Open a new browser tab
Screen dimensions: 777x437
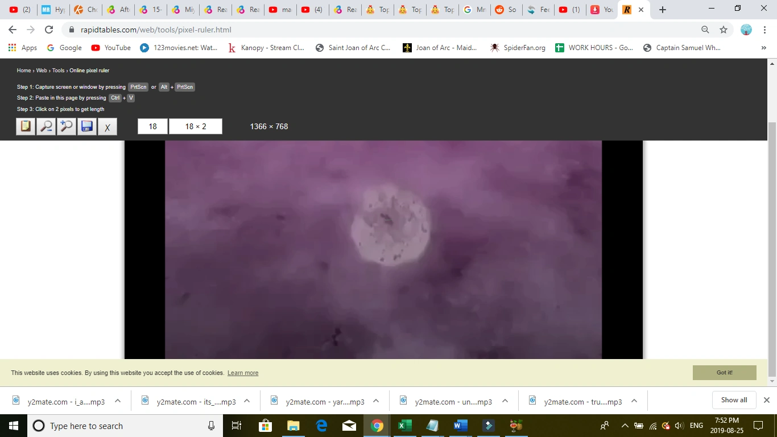point(662,10)
